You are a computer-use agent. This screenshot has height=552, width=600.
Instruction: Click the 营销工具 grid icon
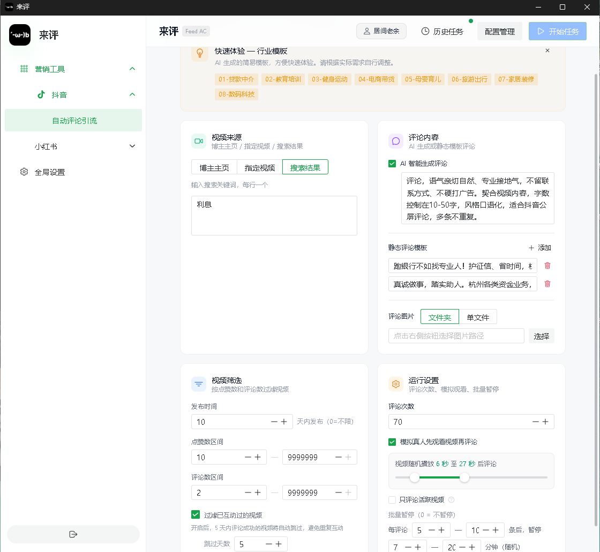point(24,69)
